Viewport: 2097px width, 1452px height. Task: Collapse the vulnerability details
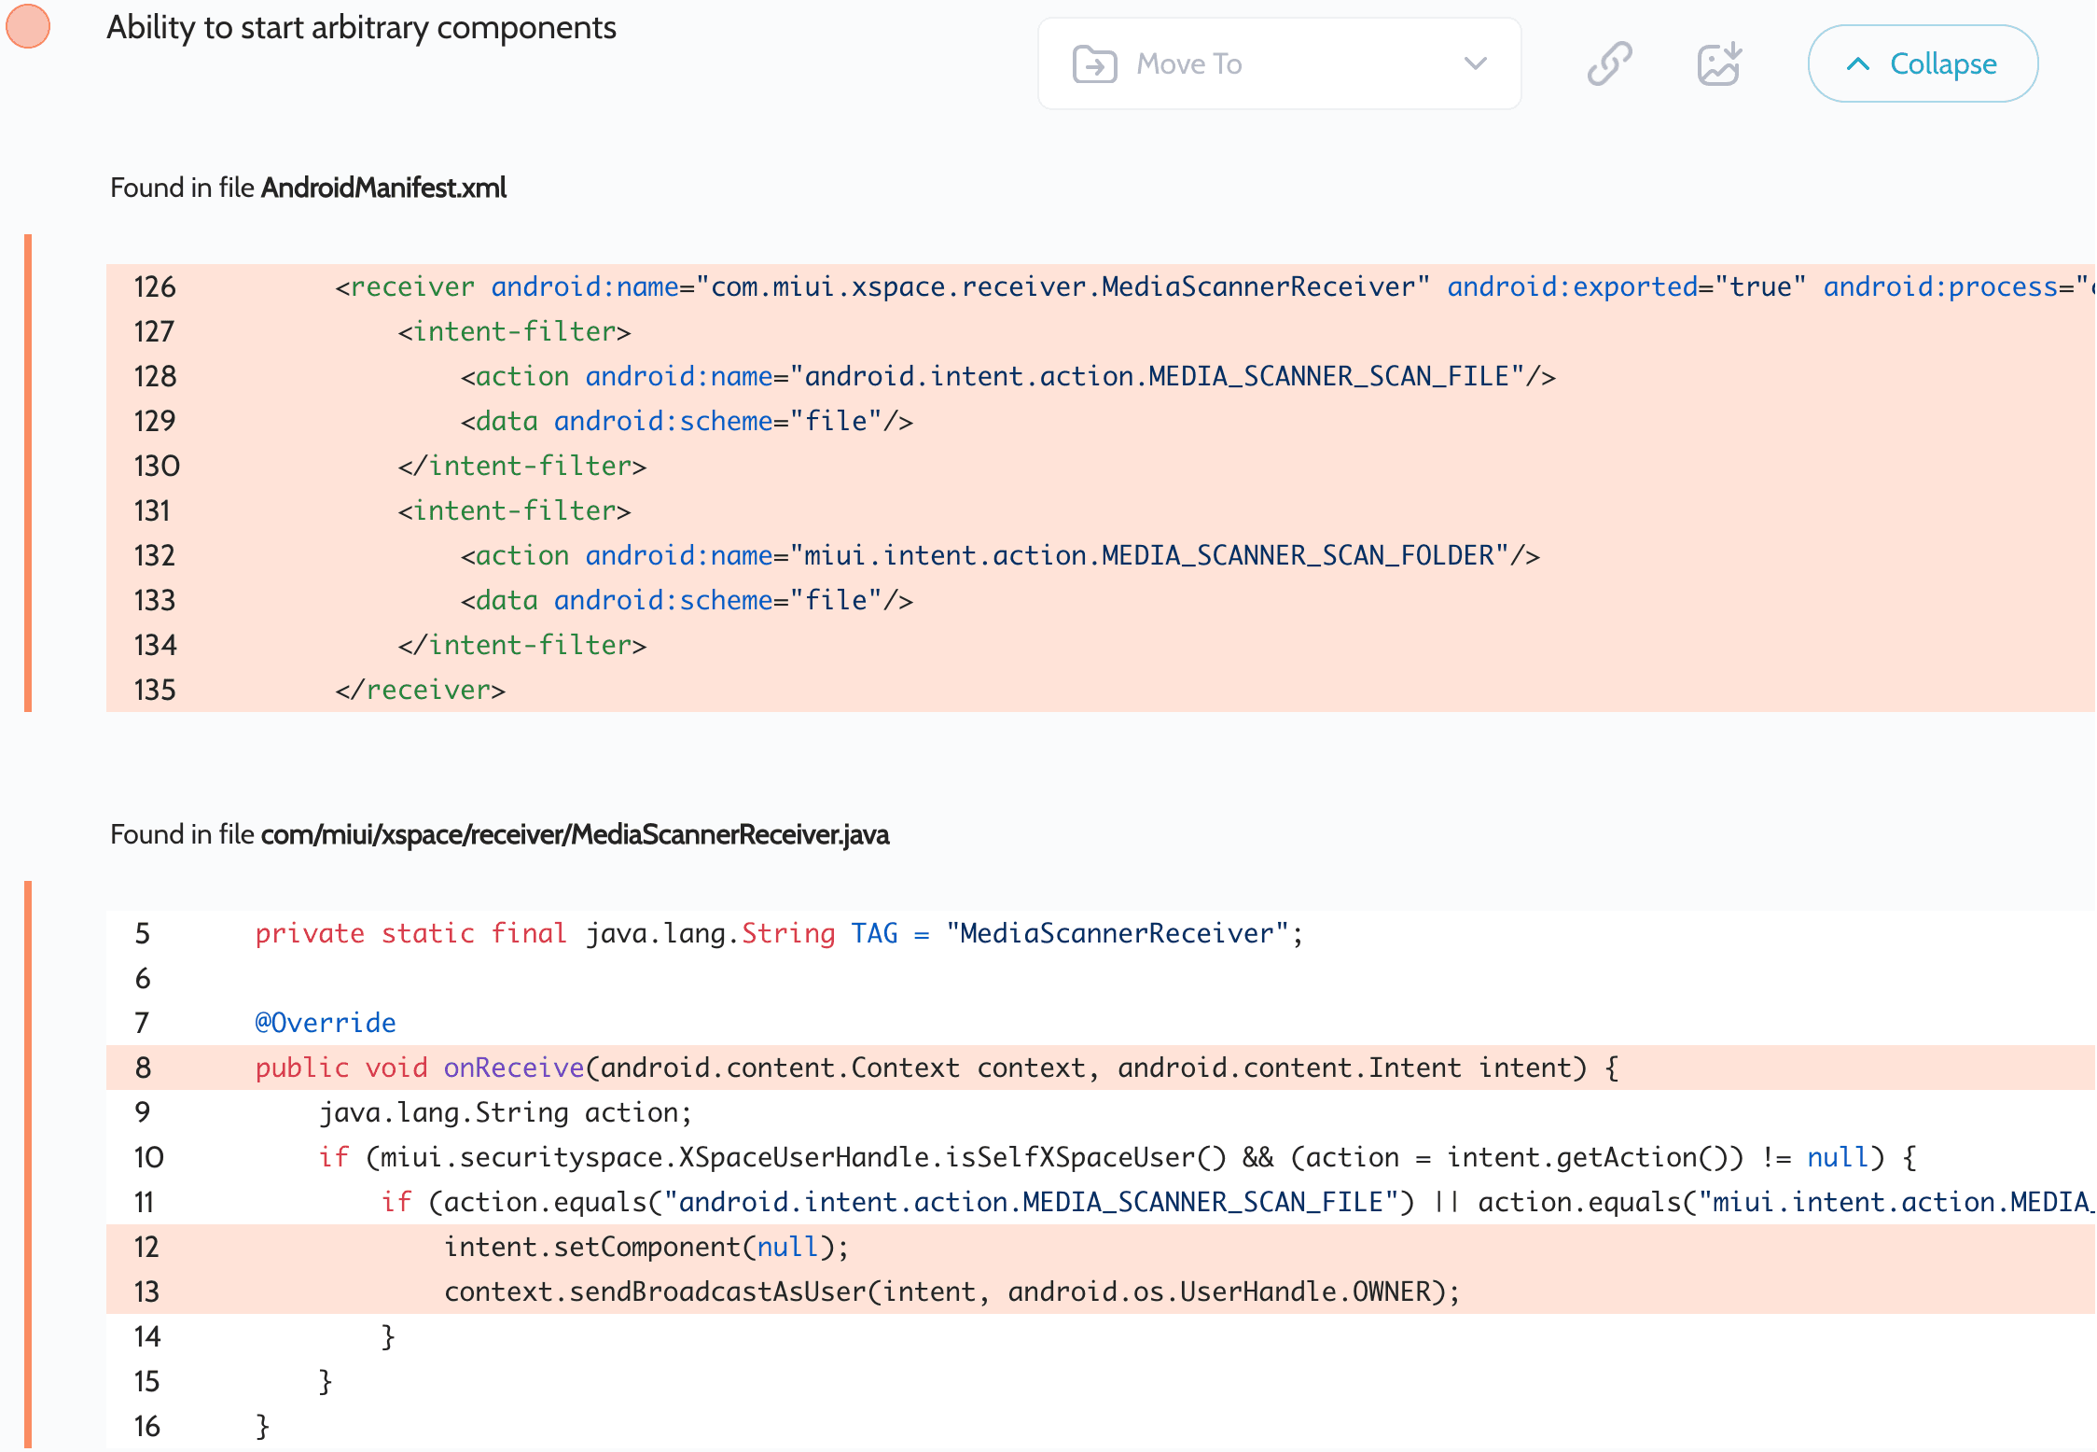coord(1923,63)
